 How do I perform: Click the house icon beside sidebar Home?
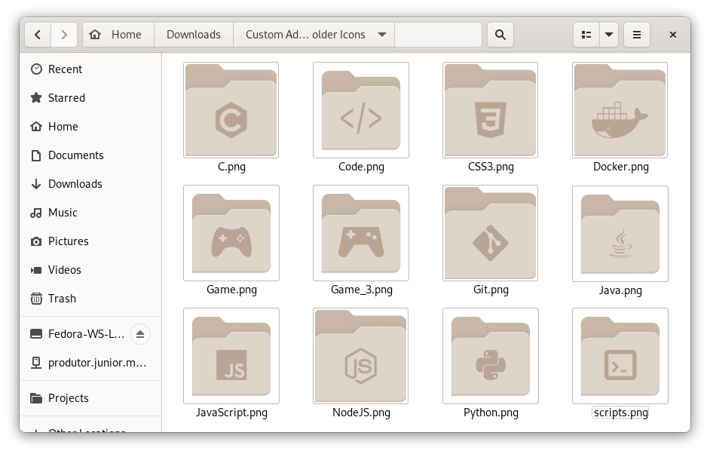(x=36, y=127)
